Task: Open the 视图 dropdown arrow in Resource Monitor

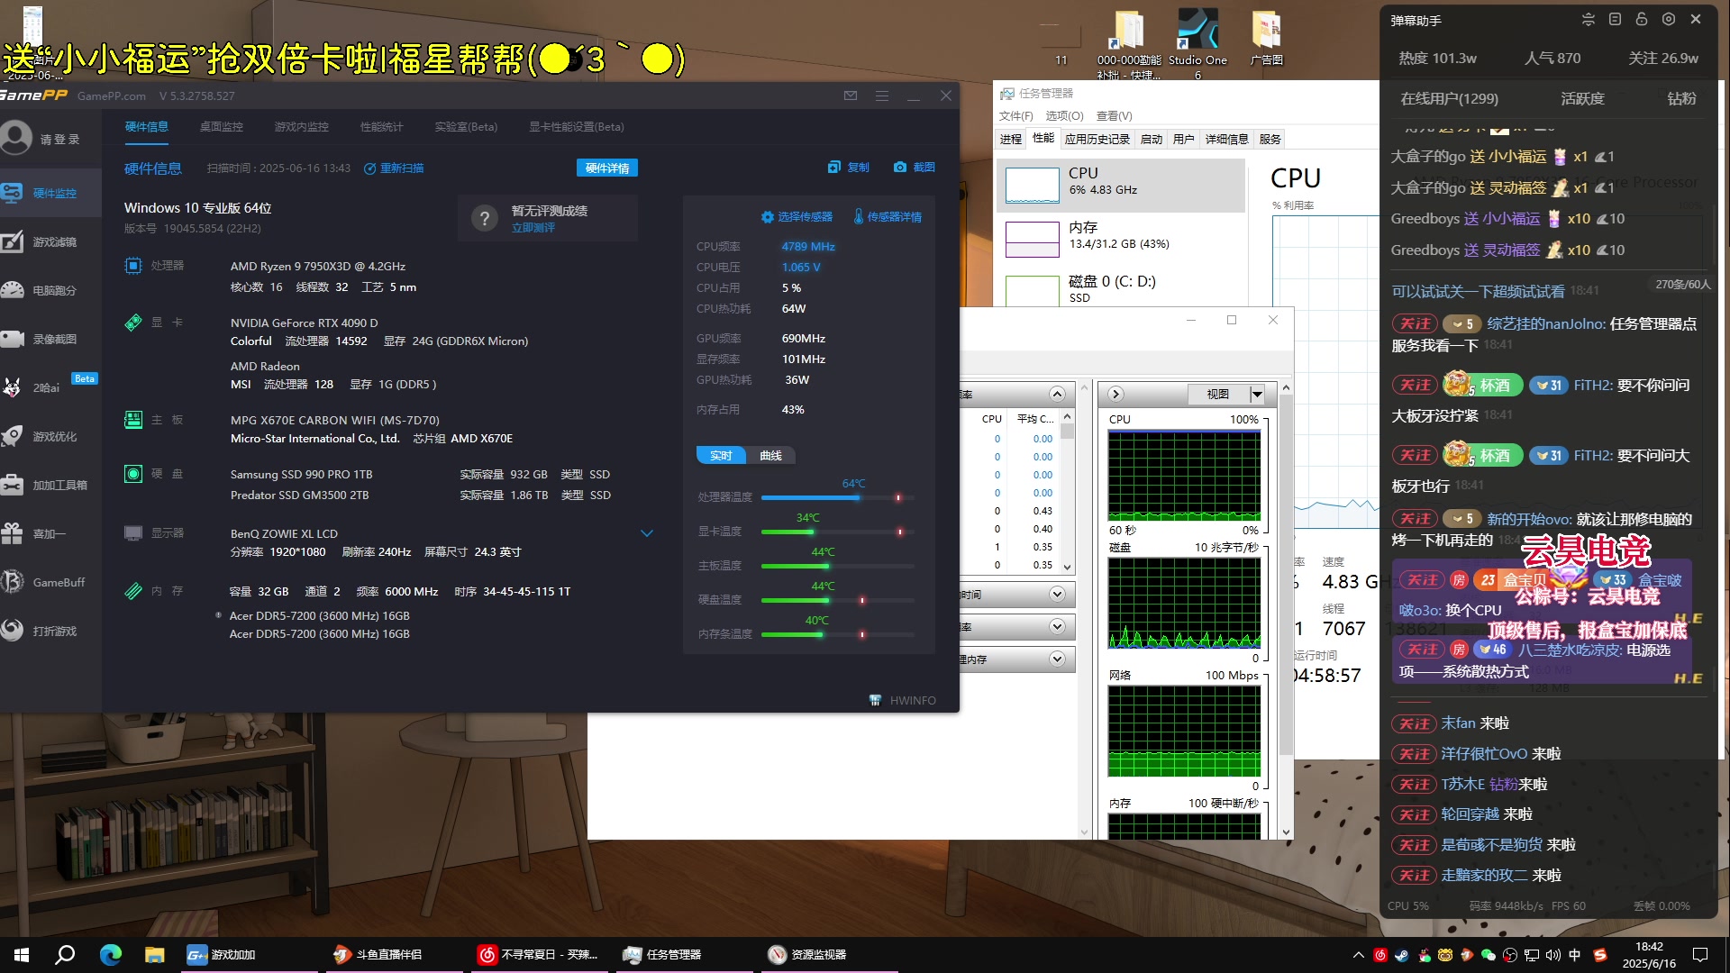Action: [1257, 394]
